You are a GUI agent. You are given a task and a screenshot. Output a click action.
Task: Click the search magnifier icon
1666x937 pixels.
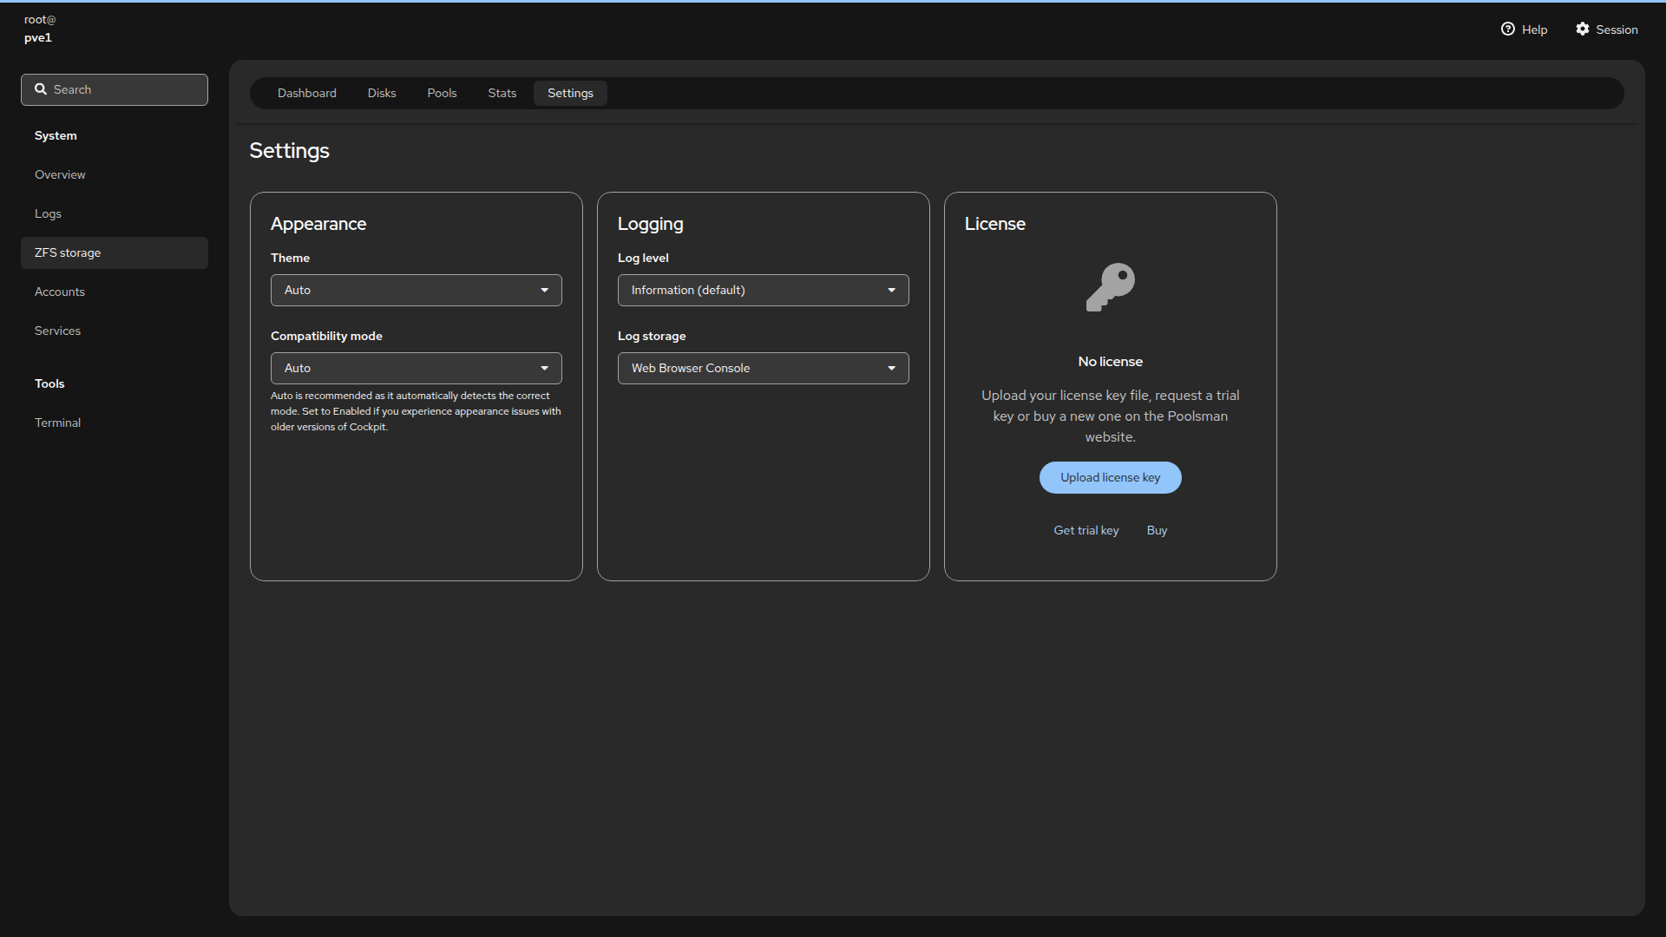pos(41,89)
